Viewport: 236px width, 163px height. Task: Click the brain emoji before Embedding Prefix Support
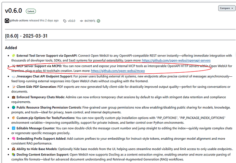click(14, 139)
